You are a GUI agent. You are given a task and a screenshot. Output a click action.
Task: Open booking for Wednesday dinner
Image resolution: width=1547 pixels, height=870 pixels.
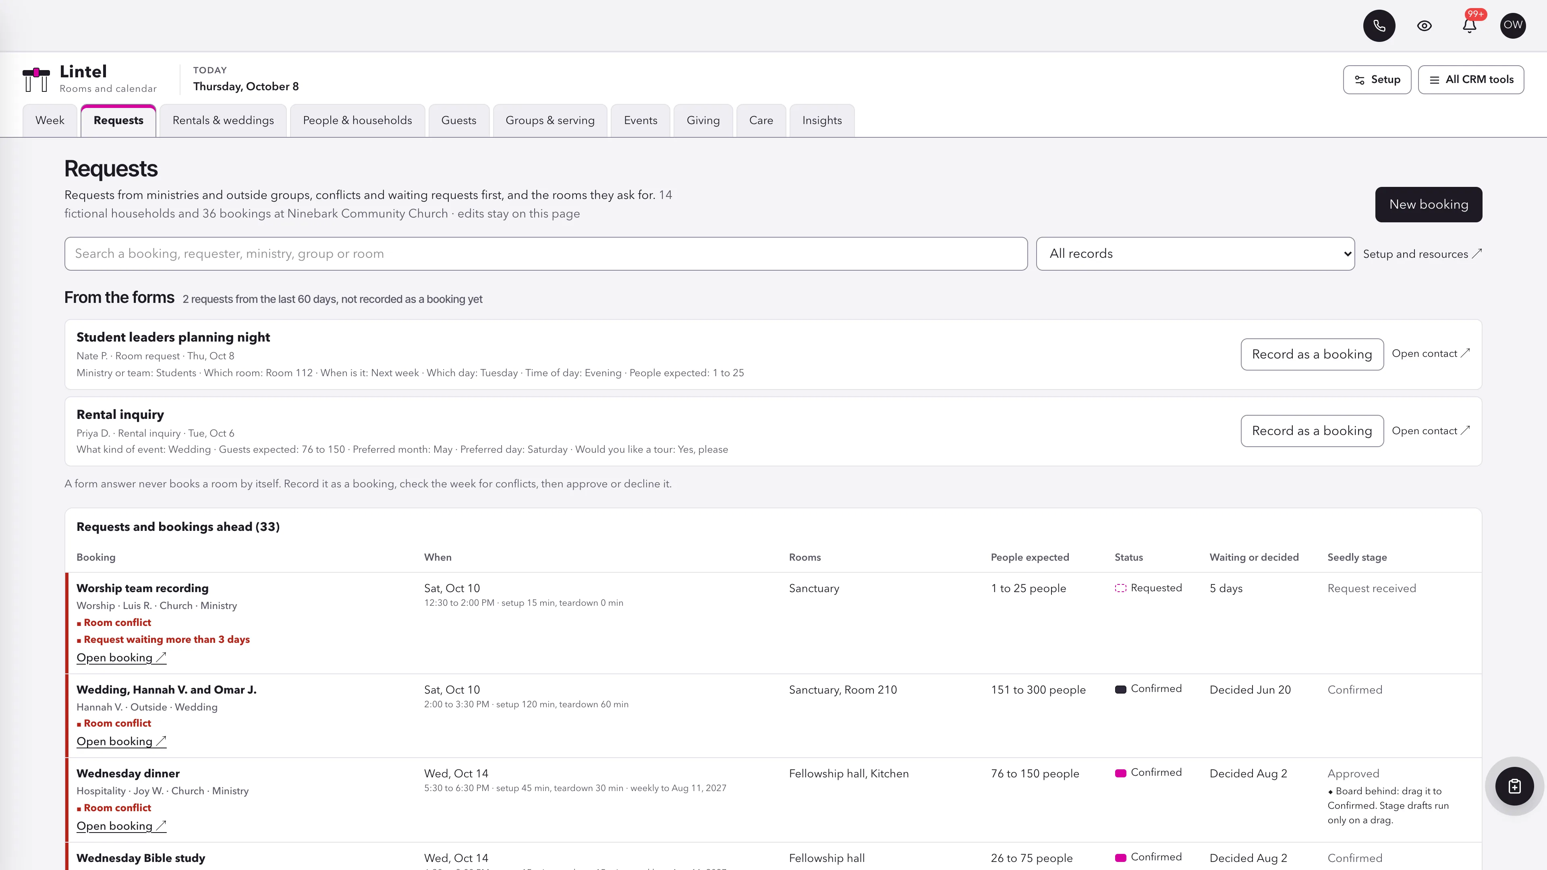point(121,826)
